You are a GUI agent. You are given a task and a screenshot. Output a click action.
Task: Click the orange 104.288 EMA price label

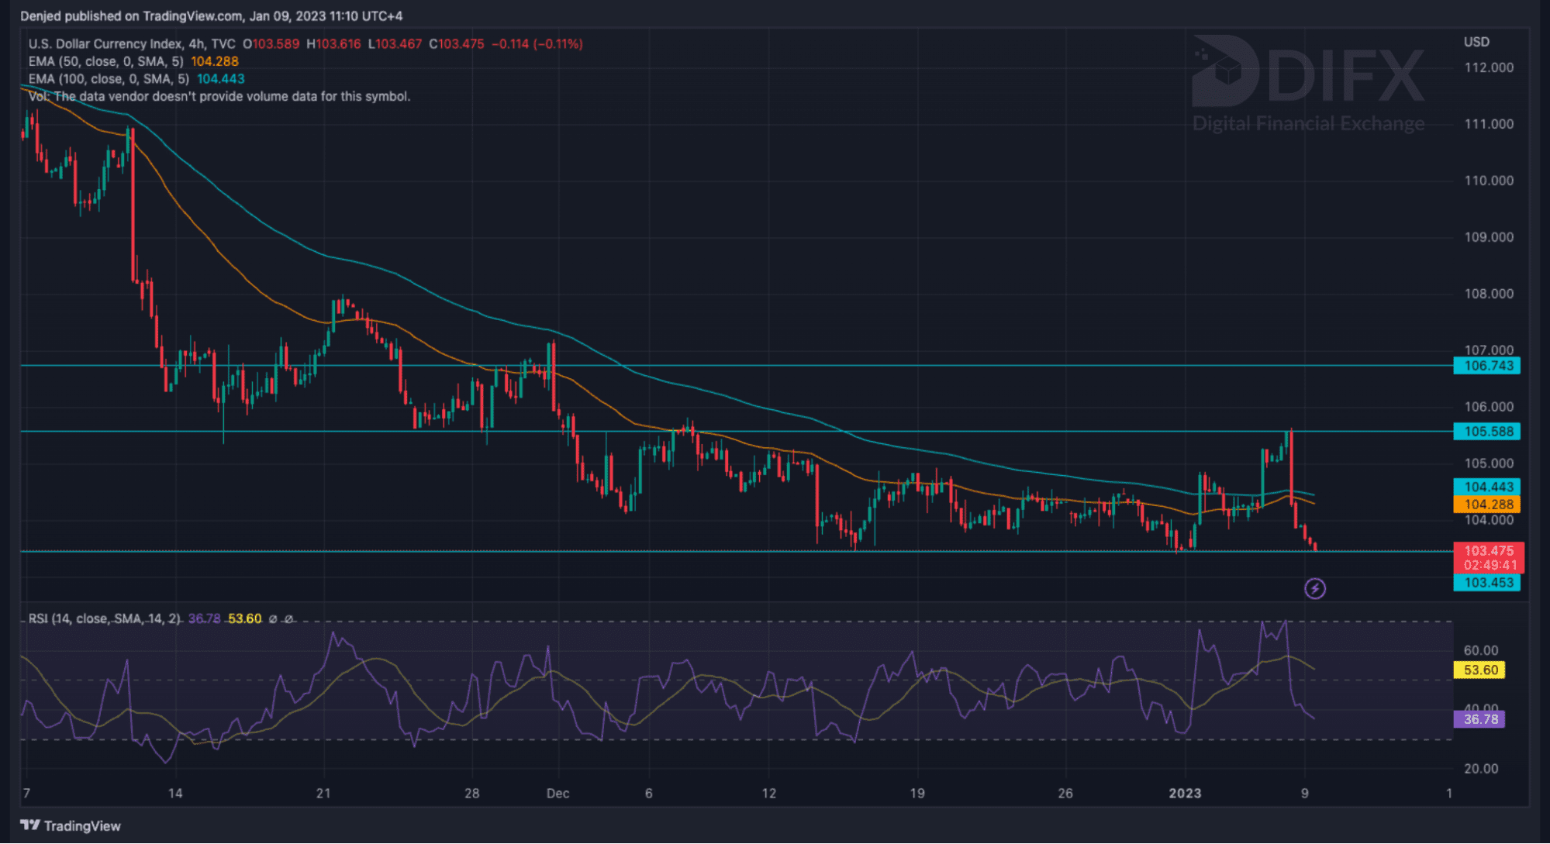pyautogui.click(x=1487, y=505)
